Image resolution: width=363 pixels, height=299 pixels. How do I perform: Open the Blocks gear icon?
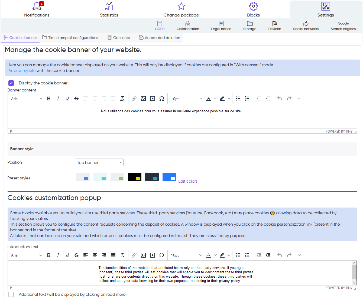(254, 6)
